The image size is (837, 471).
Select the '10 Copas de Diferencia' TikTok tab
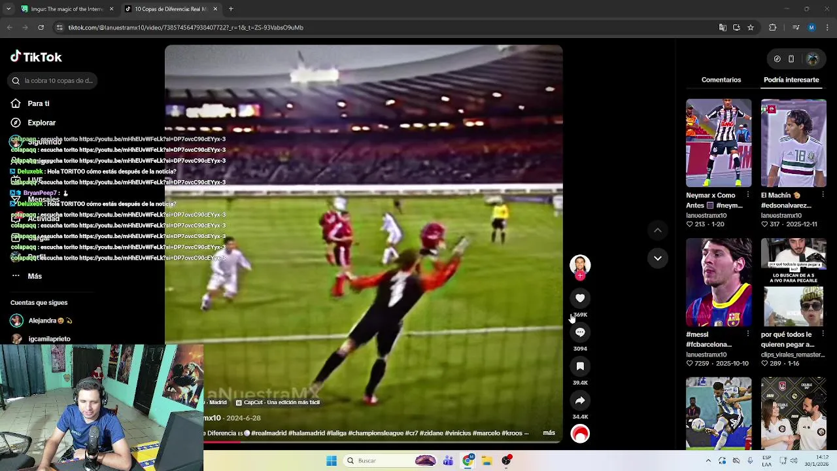pyautogui.click(x=170, y=9)
